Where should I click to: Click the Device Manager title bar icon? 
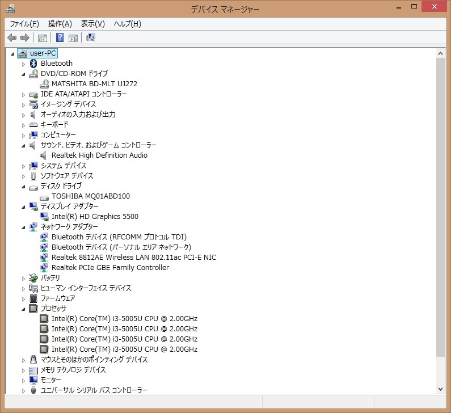10,9
